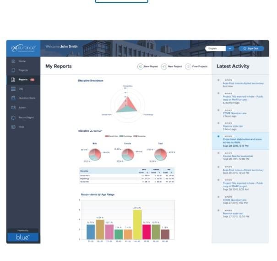The width and height of the screenshot is (277, 261).
Task: Click the Sign Out button
Action: [251, 49]
